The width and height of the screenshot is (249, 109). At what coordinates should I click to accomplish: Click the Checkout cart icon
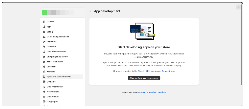point(44,47)
